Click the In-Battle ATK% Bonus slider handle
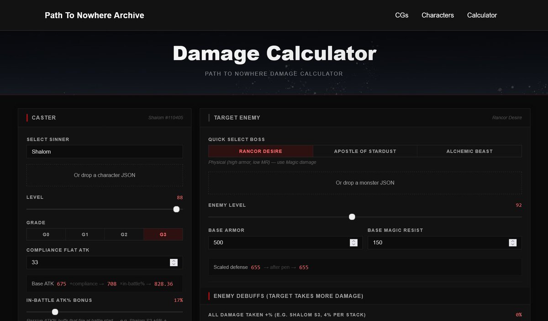 coord(55,312)
